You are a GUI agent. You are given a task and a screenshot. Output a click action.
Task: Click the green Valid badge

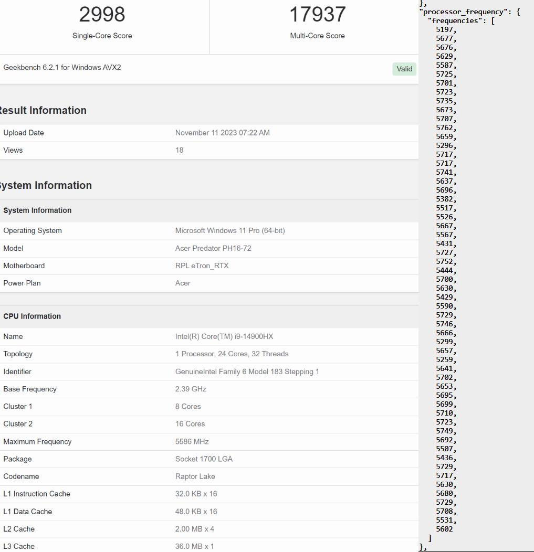pos(404,69)
